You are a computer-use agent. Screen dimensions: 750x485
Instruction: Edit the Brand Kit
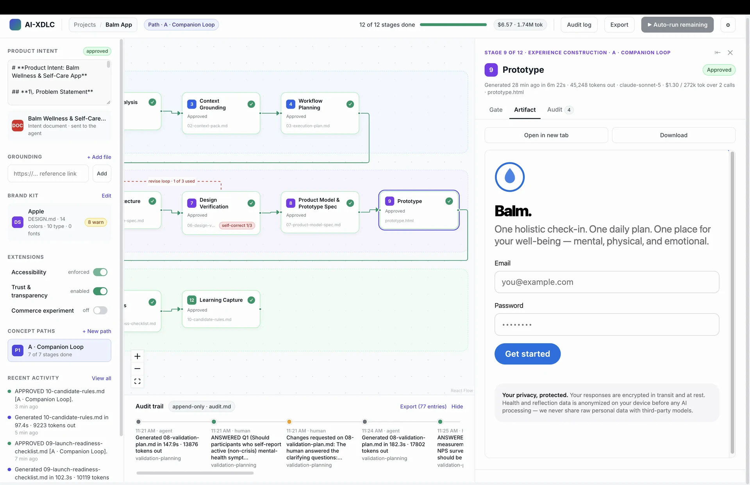coord(106,196)
